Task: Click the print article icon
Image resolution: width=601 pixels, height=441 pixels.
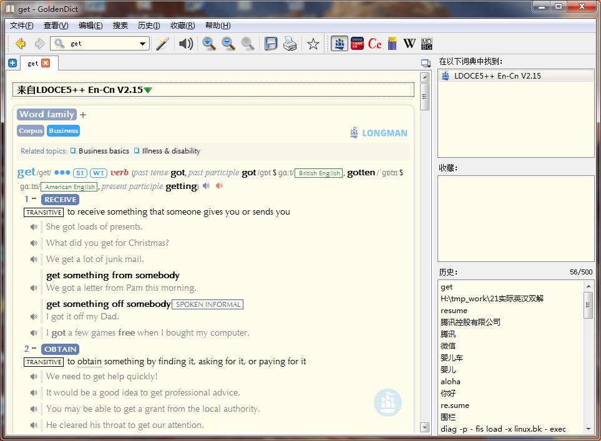Action: coord(290,44)
